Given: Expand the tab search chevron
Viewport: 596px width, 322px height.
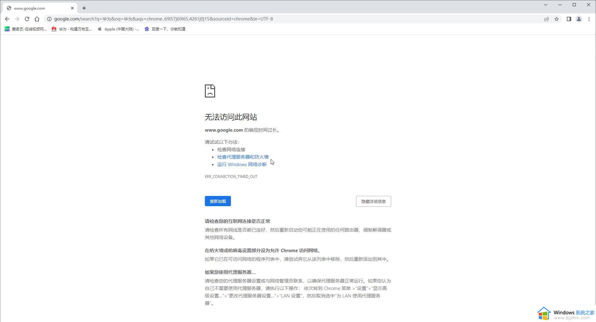Looking at the screenshot, I should pyautogui.click(x=545, y=5).
